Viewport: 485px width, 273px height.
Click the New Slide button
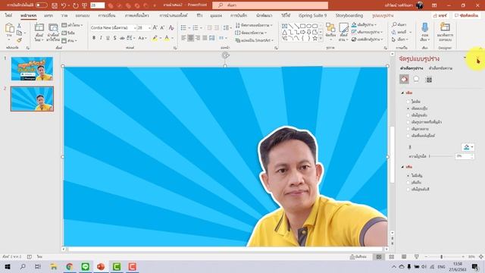39,32
